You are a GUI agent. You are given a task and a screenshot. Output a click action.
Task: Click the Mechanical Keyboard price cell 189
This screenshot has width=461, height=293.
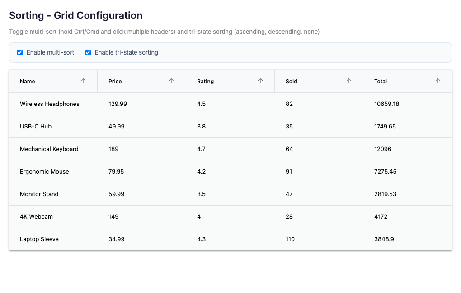[113, 149]
